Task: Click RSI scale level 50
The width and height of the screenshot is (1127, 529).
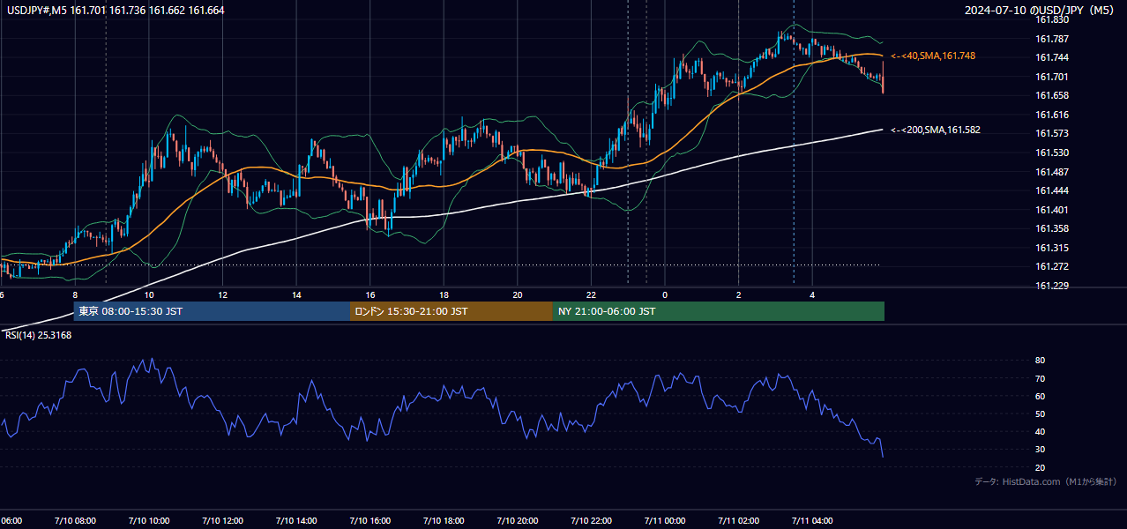Action: pyautogui.click(x=1041, y=414)
